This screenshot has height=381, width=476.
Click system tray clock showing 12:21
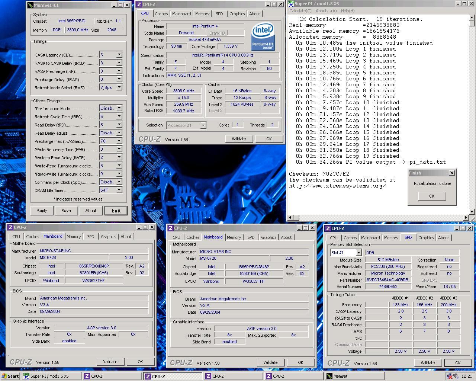click(x=466, y=376)
